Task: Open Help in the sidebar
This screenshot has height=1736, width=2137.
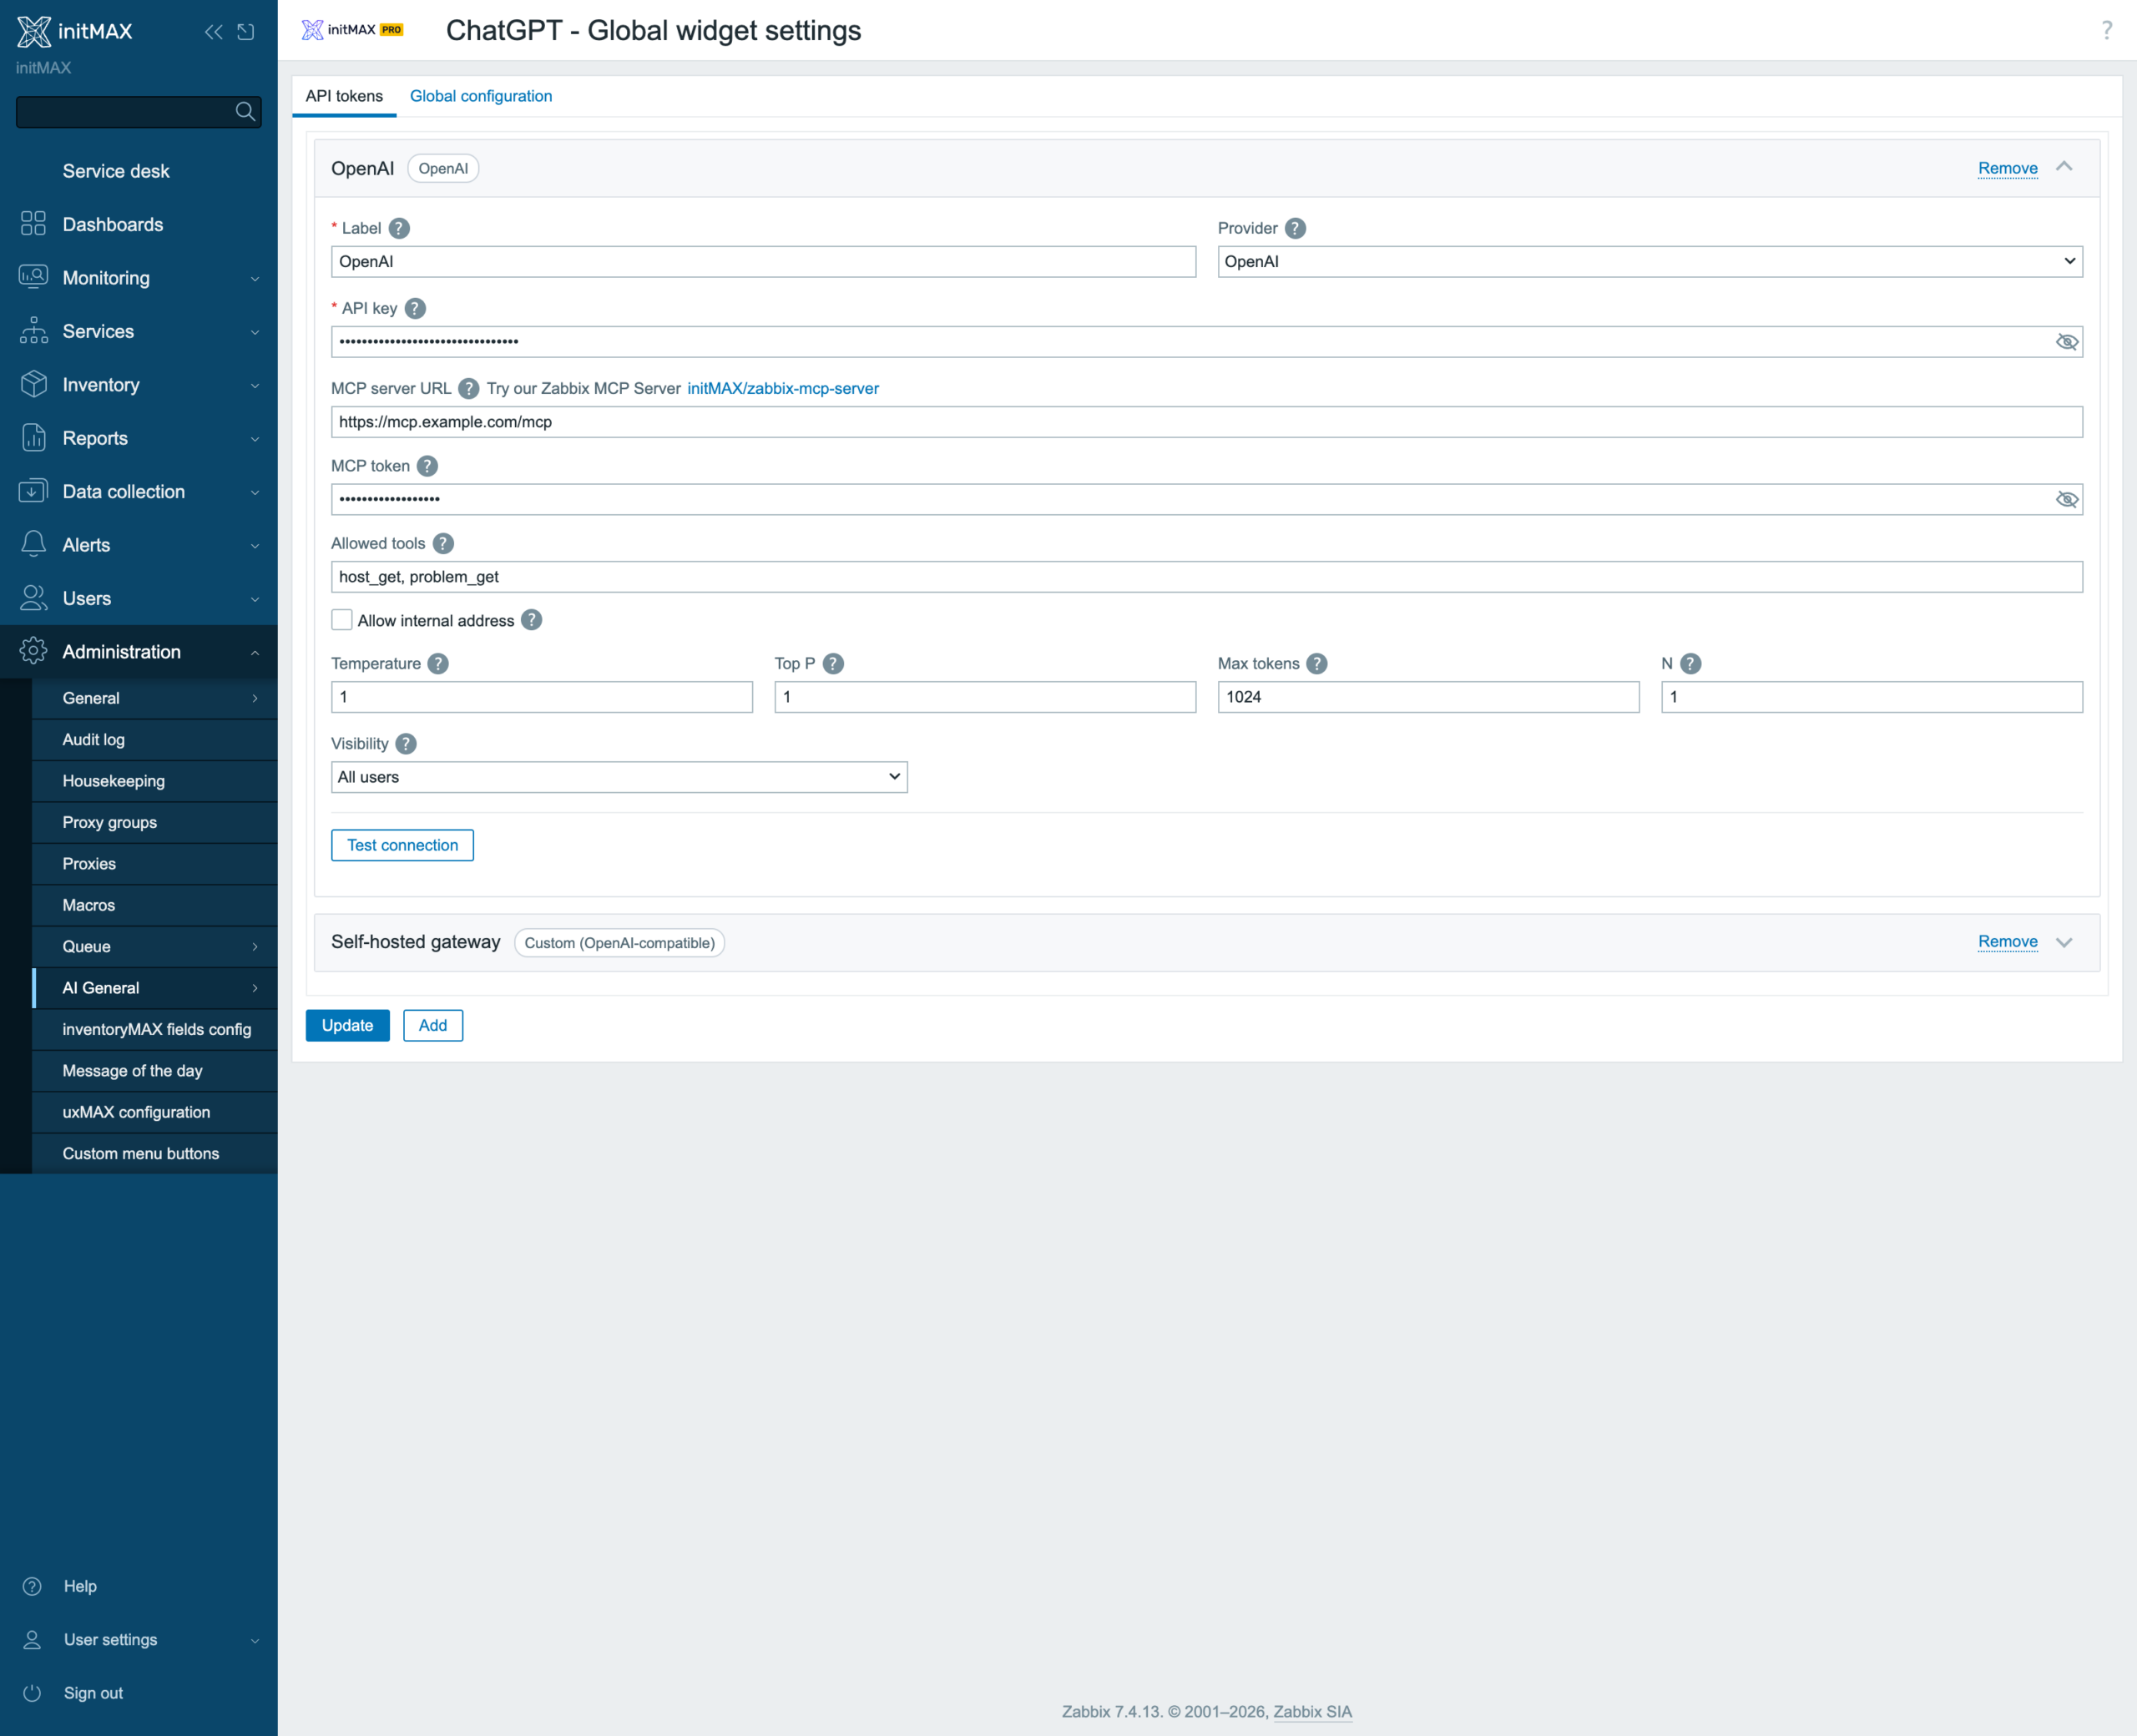Action: point(139,1586)
